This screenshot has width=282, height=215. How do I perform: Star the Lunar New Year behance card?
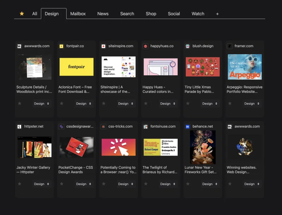point(188,184)
